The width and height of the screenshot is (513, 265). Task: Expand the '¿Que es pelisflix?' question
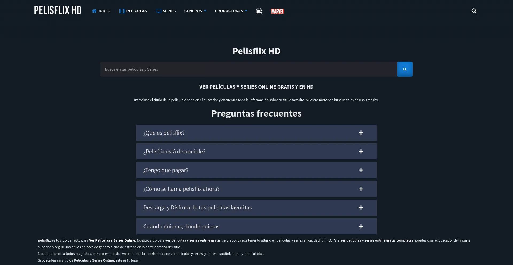tap(256, 133)
